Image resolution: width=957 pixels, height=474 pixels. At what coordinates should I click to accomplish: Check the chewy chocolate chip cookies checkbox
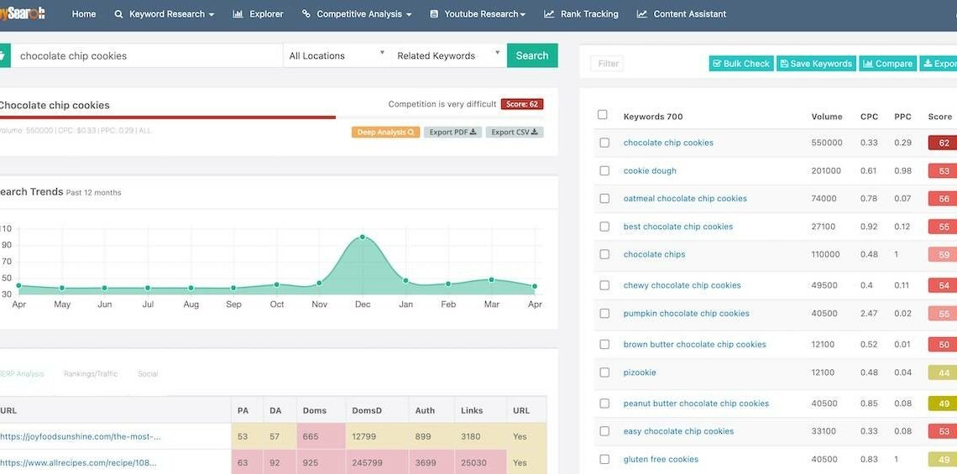(604, 285)
